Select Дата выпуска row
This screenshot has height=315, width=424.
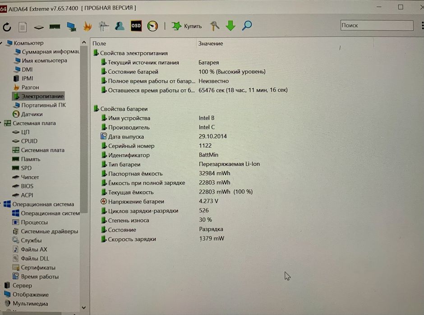[x=164, y=136]
